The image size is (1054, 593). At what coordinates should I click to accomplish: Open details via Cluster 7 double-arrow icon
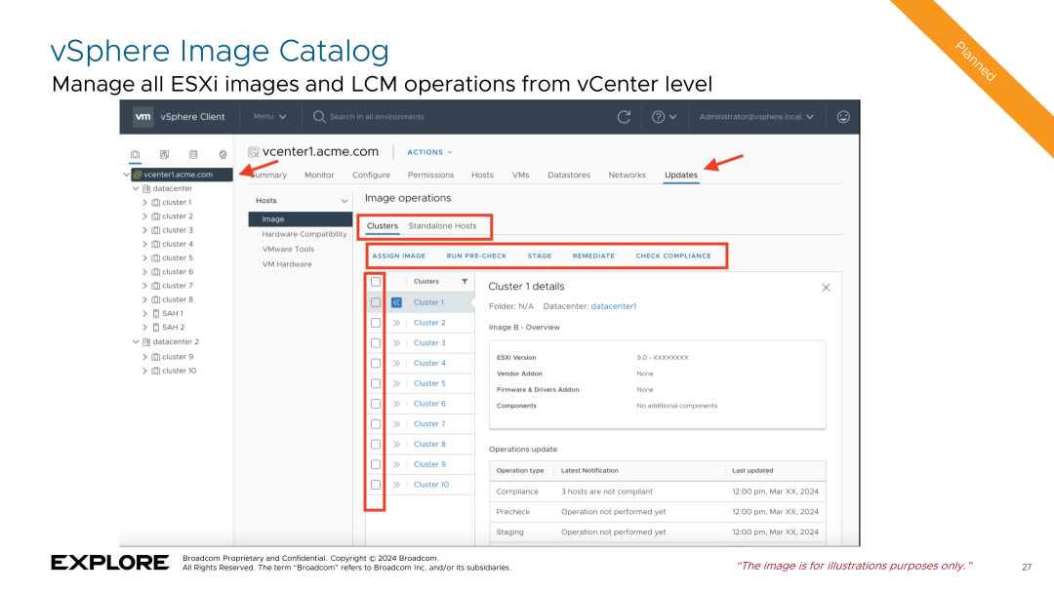coord(396,423)
